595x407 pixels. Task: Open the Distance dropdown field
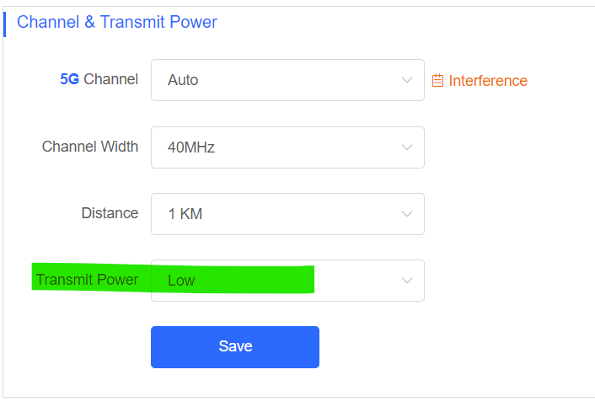click(287, 214)
